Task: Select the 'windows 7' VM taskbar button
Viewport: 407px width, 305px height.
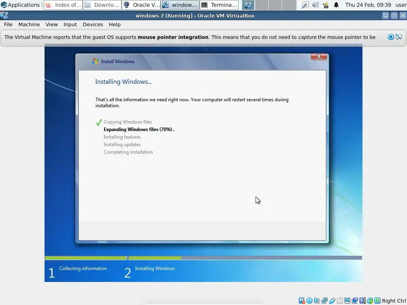Action: 180,5
